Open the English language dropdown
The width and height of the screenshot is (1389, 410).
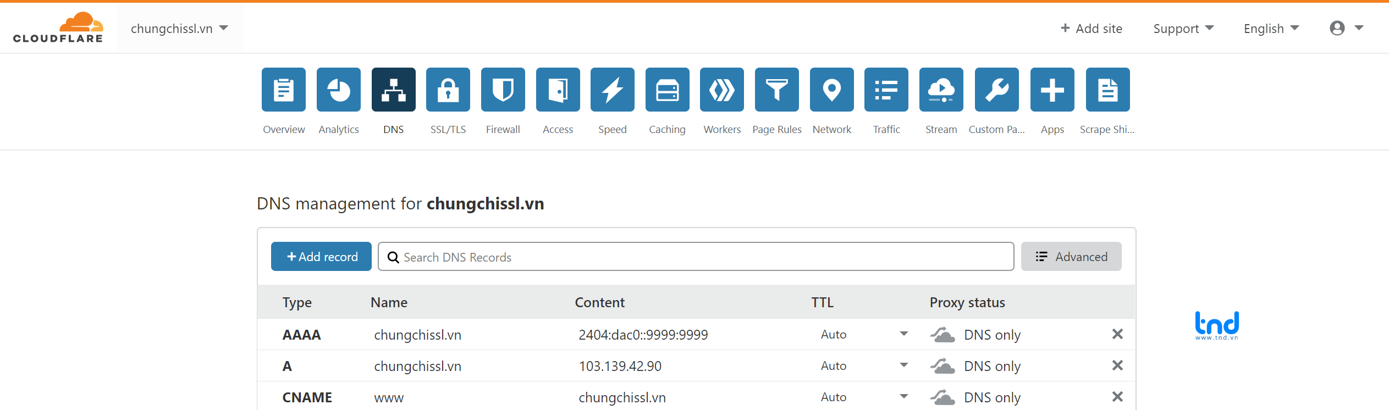click(x=1271, y=29)
